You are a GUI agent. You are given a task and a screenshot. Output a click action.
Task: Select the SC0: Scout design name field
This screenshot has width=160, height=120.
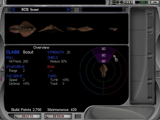[x=41, y=9]
